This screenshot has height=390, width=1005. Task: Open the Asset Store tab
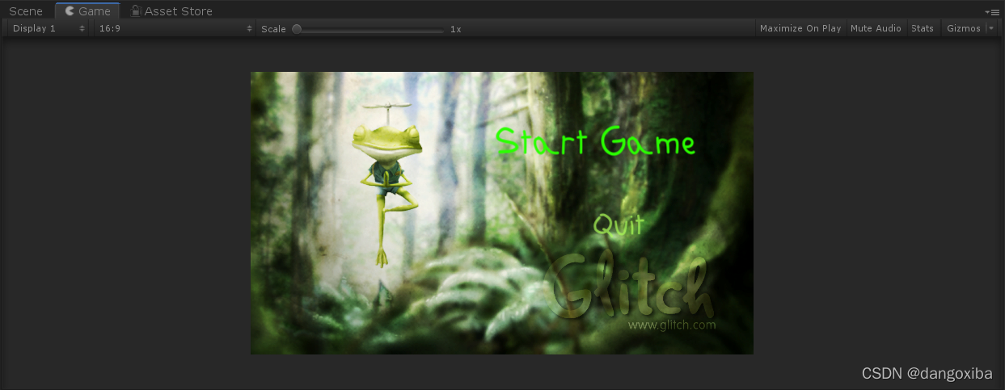170,11
